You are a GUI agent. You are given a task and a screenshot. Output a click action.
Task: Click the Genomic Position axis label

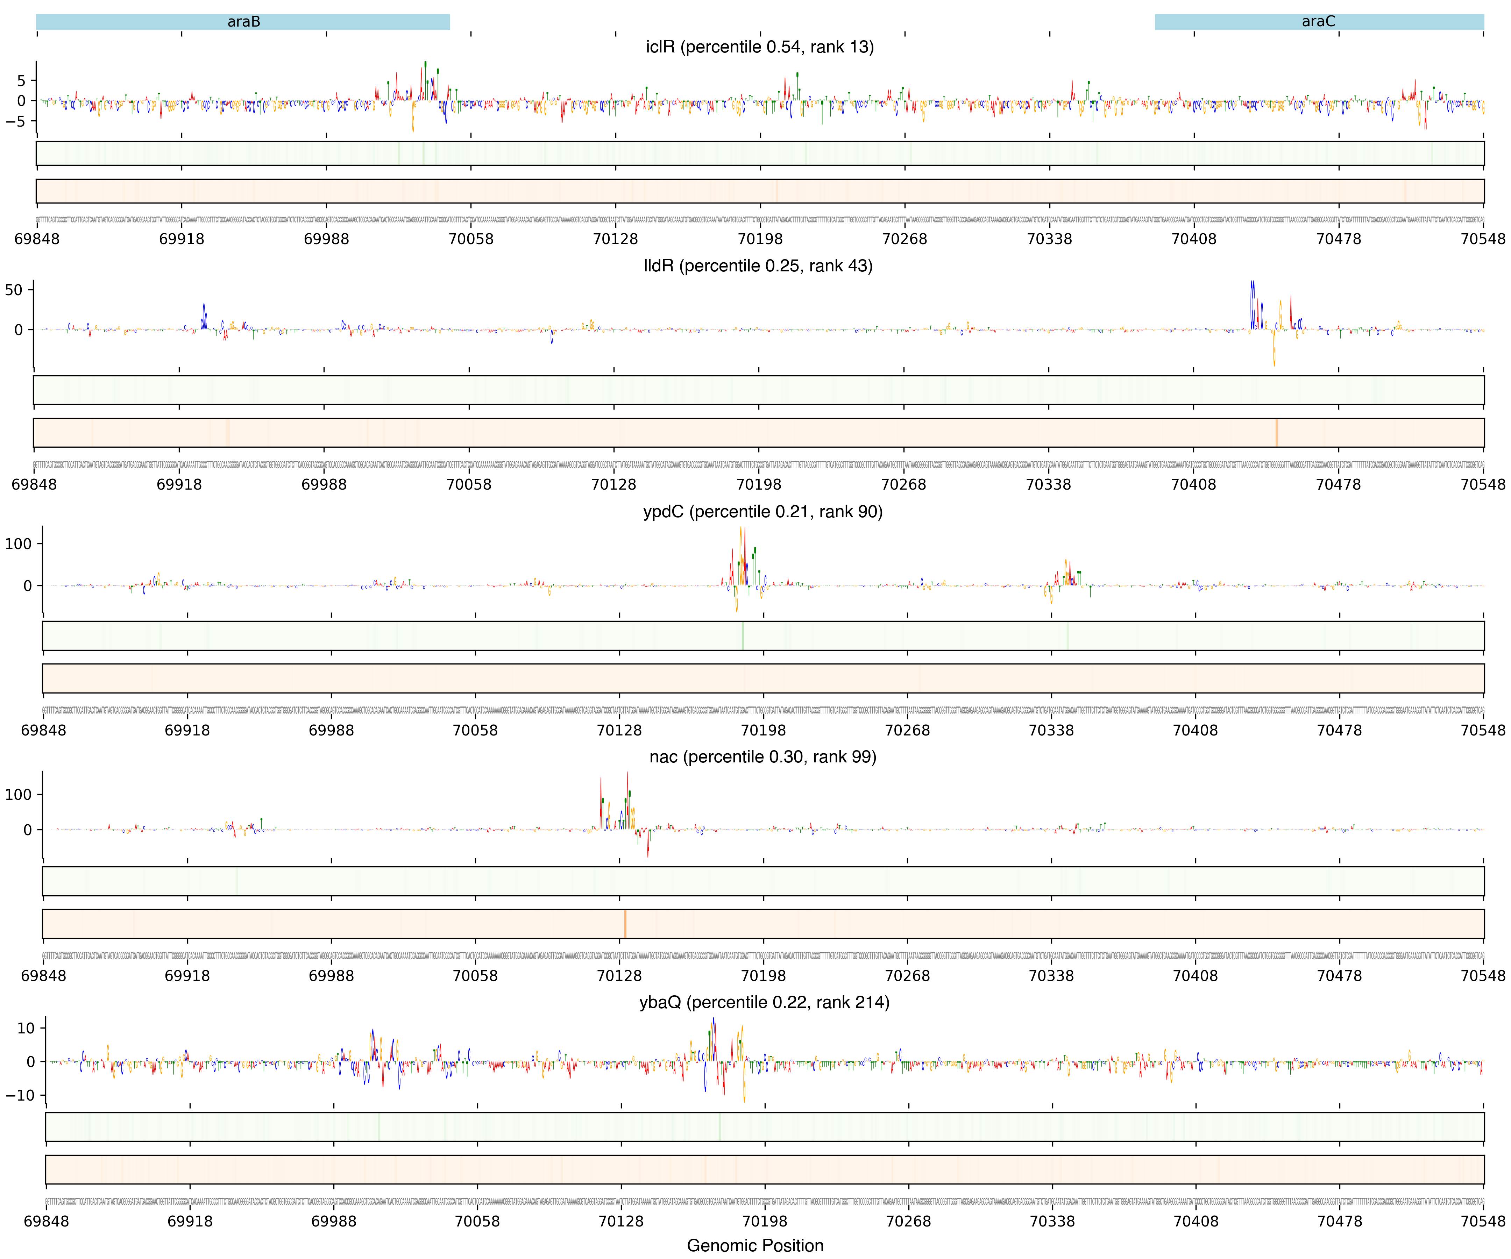tap(755, 1245)
